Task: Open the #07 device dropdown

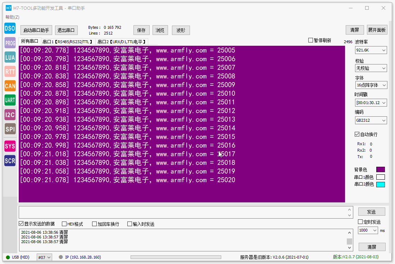Action: click(x=44, y=258)
